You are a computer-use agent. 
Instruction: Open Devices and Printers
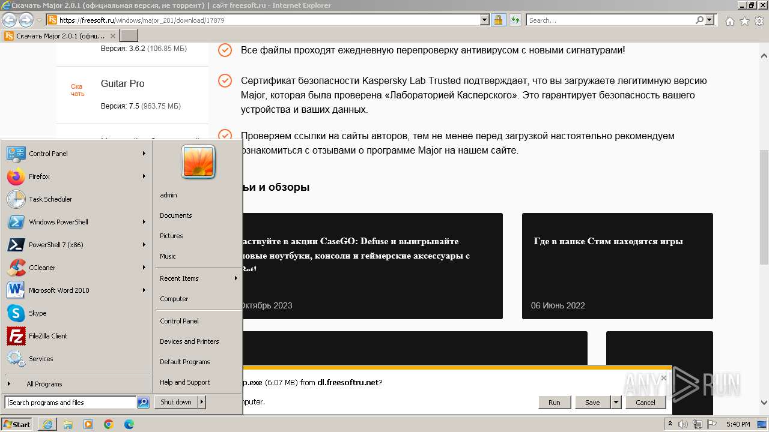pyautogui.click(x=189, y=341)
